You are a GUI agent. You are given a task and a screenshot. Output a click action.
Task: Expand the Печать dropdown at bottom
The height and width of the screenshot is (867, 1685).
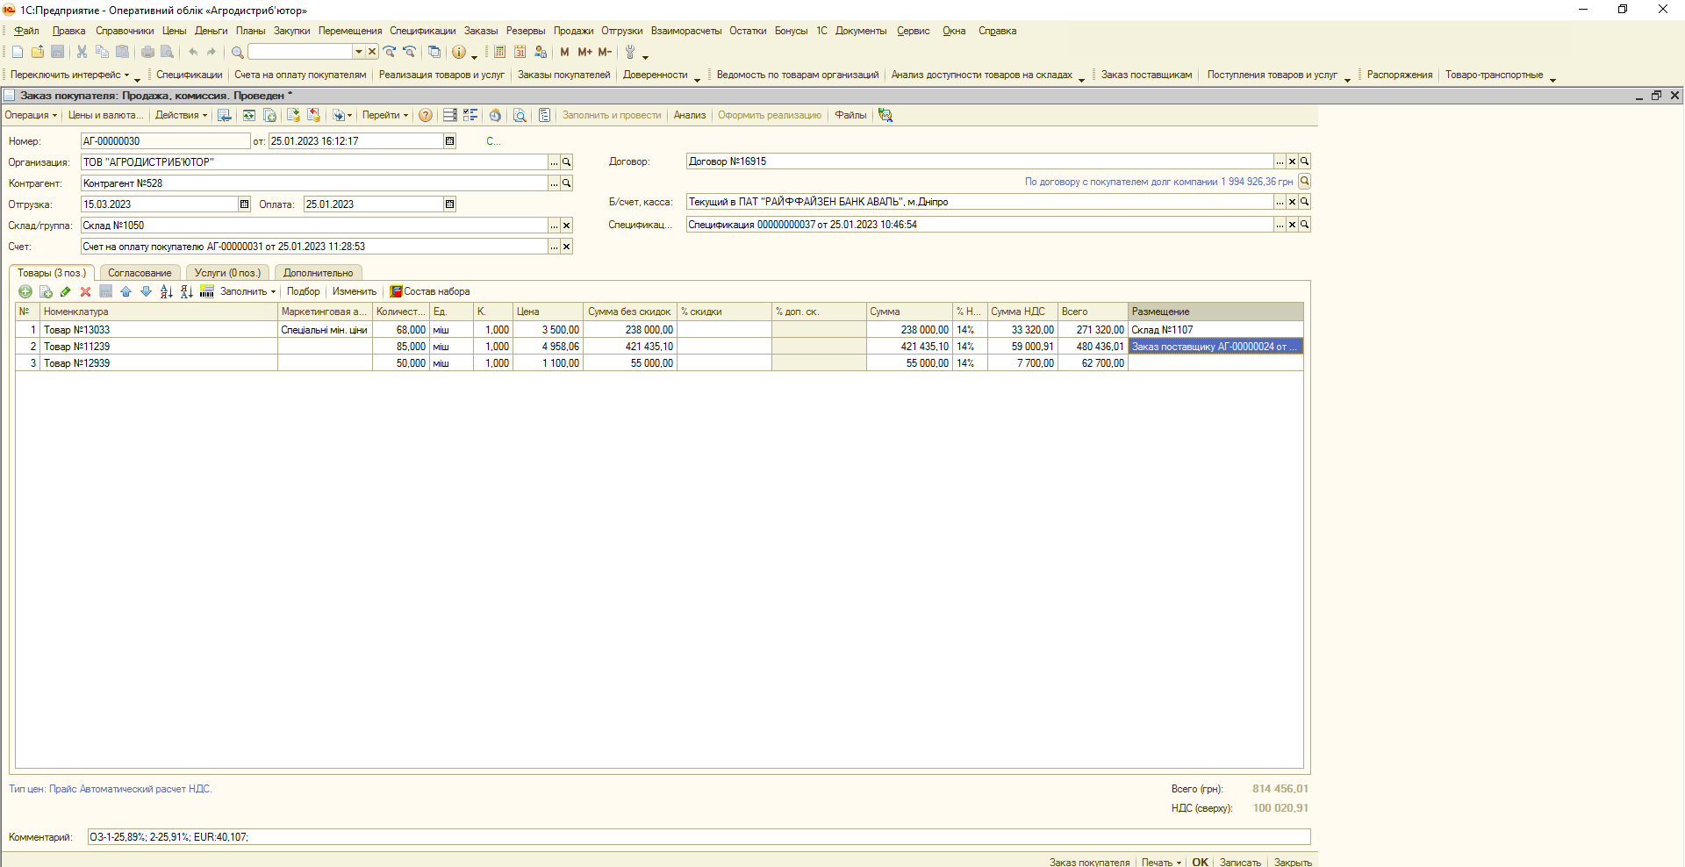1161,862
